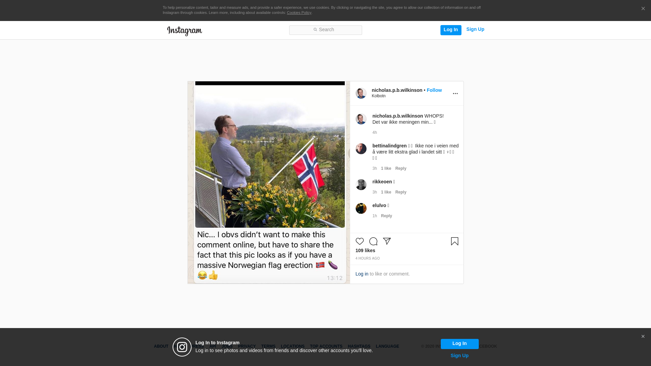Open the comment bubble icon
The height and width of the screenshot is (366, 651).
pyautogui.click(x=373, y=241)
